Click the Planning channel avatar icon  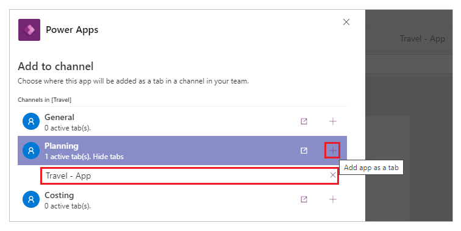click(x=31, y=151)
